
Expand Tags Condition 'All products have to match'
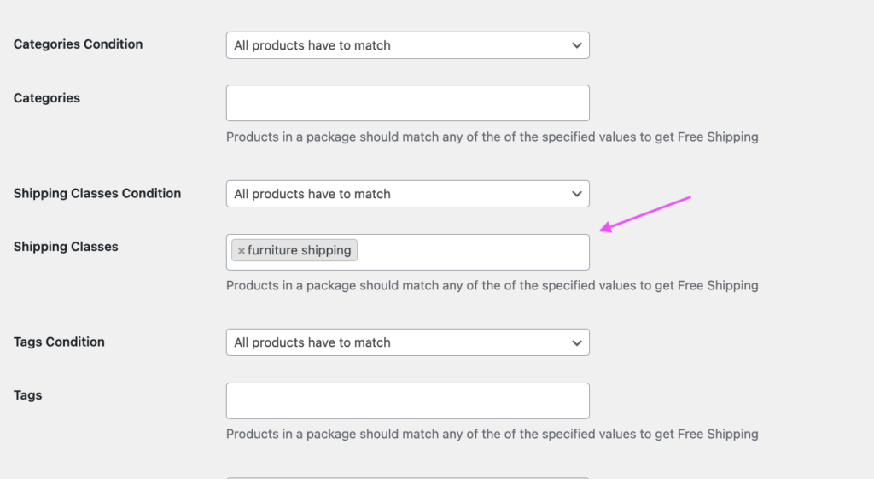pyautogui.click(x=312, y=342)
